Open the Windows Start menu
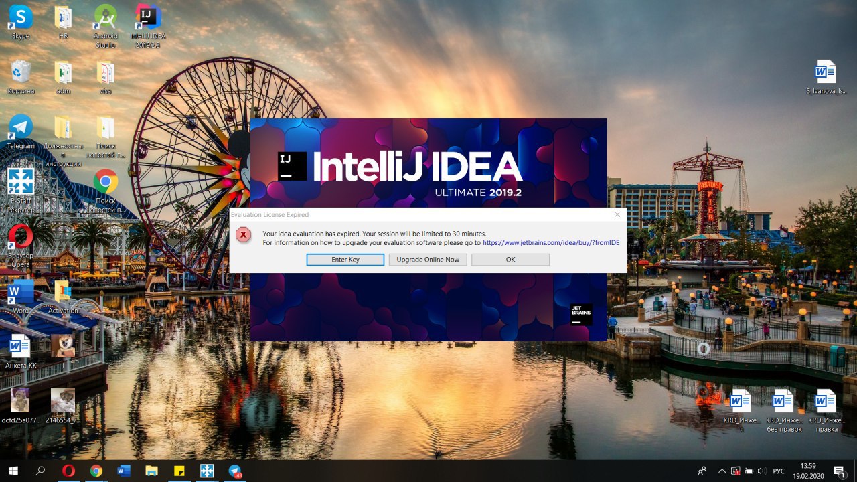 (13, 471)
